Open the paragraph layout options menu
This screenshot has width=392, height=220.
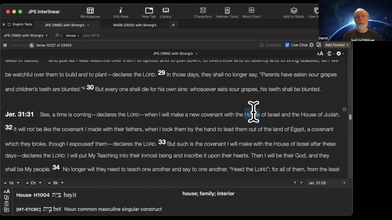[x=330, y=53]
